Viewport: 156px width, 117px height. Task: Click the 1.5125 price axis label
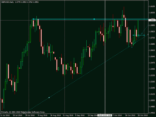[x=152, y=94]
